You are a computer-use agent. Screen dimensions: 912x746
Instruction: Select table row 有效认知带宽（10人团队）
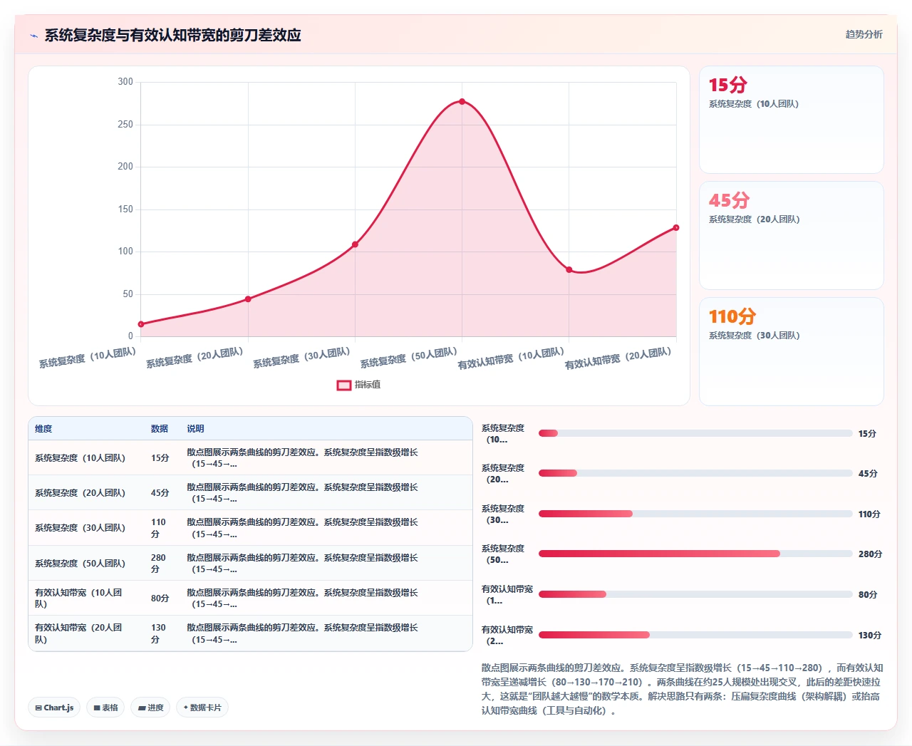tap(250, 598)
